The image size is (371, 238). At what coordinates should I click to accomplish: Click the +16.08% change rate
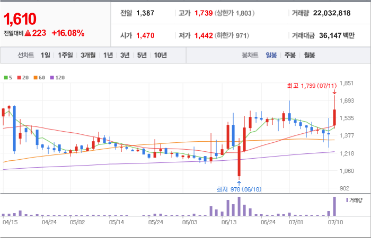coord(68,33)
